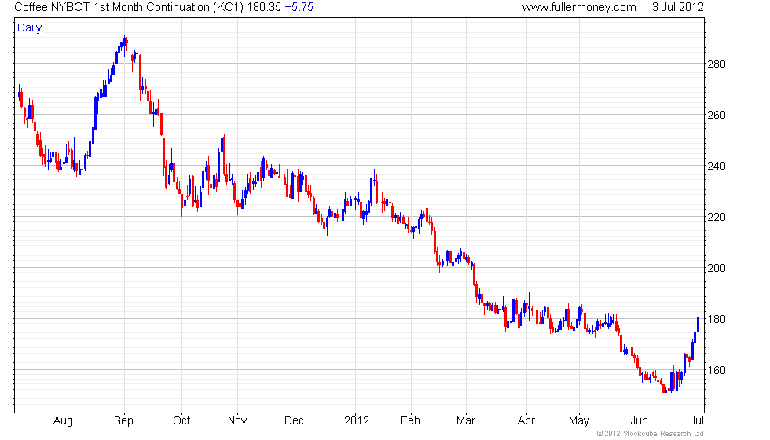Viewport: 770px width, 440px height.
Task: Click the Oct month axis label
Action: pos(181,421)
